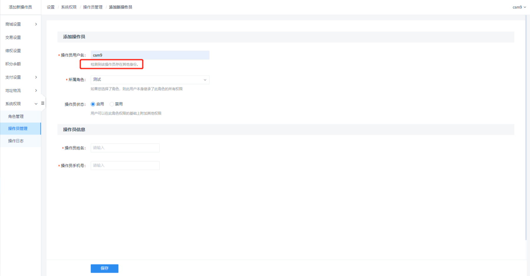Select the 禁用 radio button

112,104
